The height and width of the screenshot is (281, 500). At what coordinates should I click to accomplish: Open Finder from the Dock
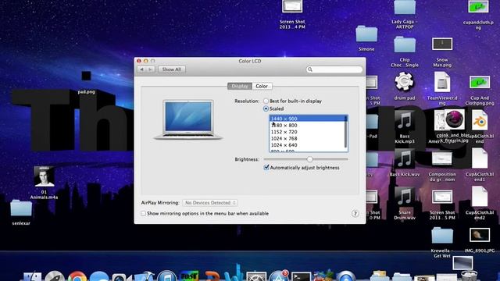point(32,276)
